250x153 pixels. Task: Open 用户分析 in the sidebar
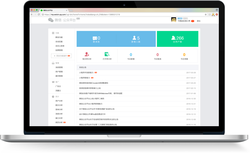click(59, 101)
